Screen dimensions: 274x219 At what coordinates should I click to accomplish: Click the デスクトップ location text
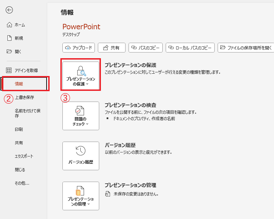[71, 35]
